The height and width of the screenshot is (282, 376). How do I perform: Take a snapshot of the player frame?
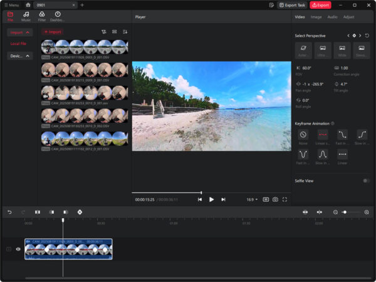(275, 199)
